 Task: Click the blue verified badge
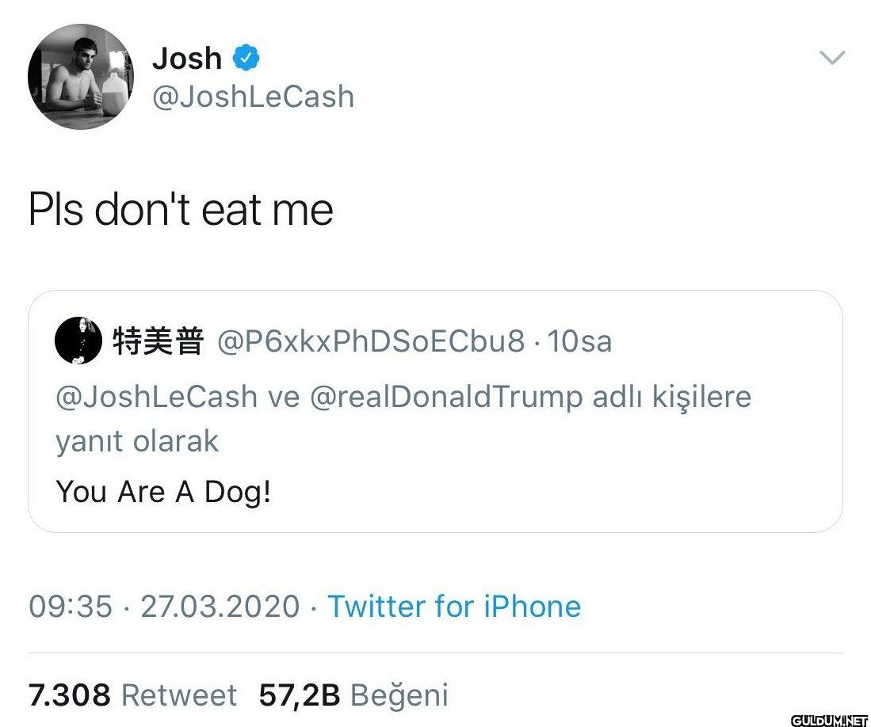tap(246, 58)
